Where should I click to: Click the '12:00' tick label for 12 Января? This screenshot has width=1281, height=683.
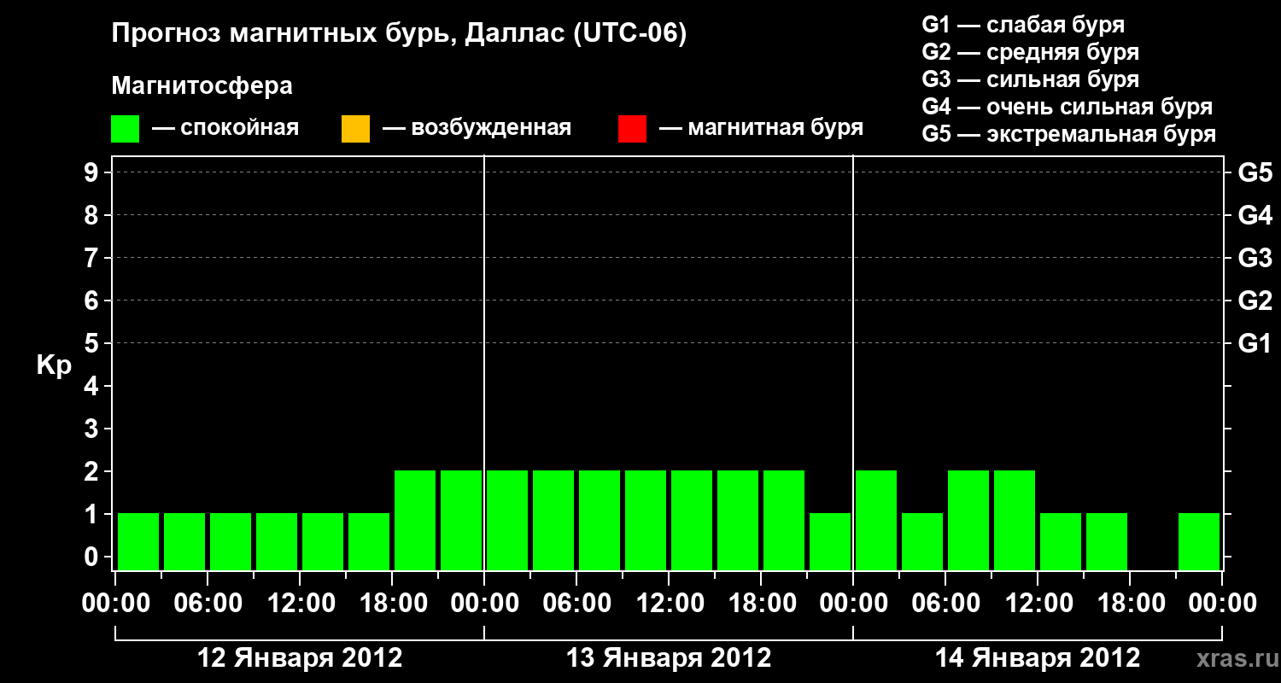(x=300, y=604)
